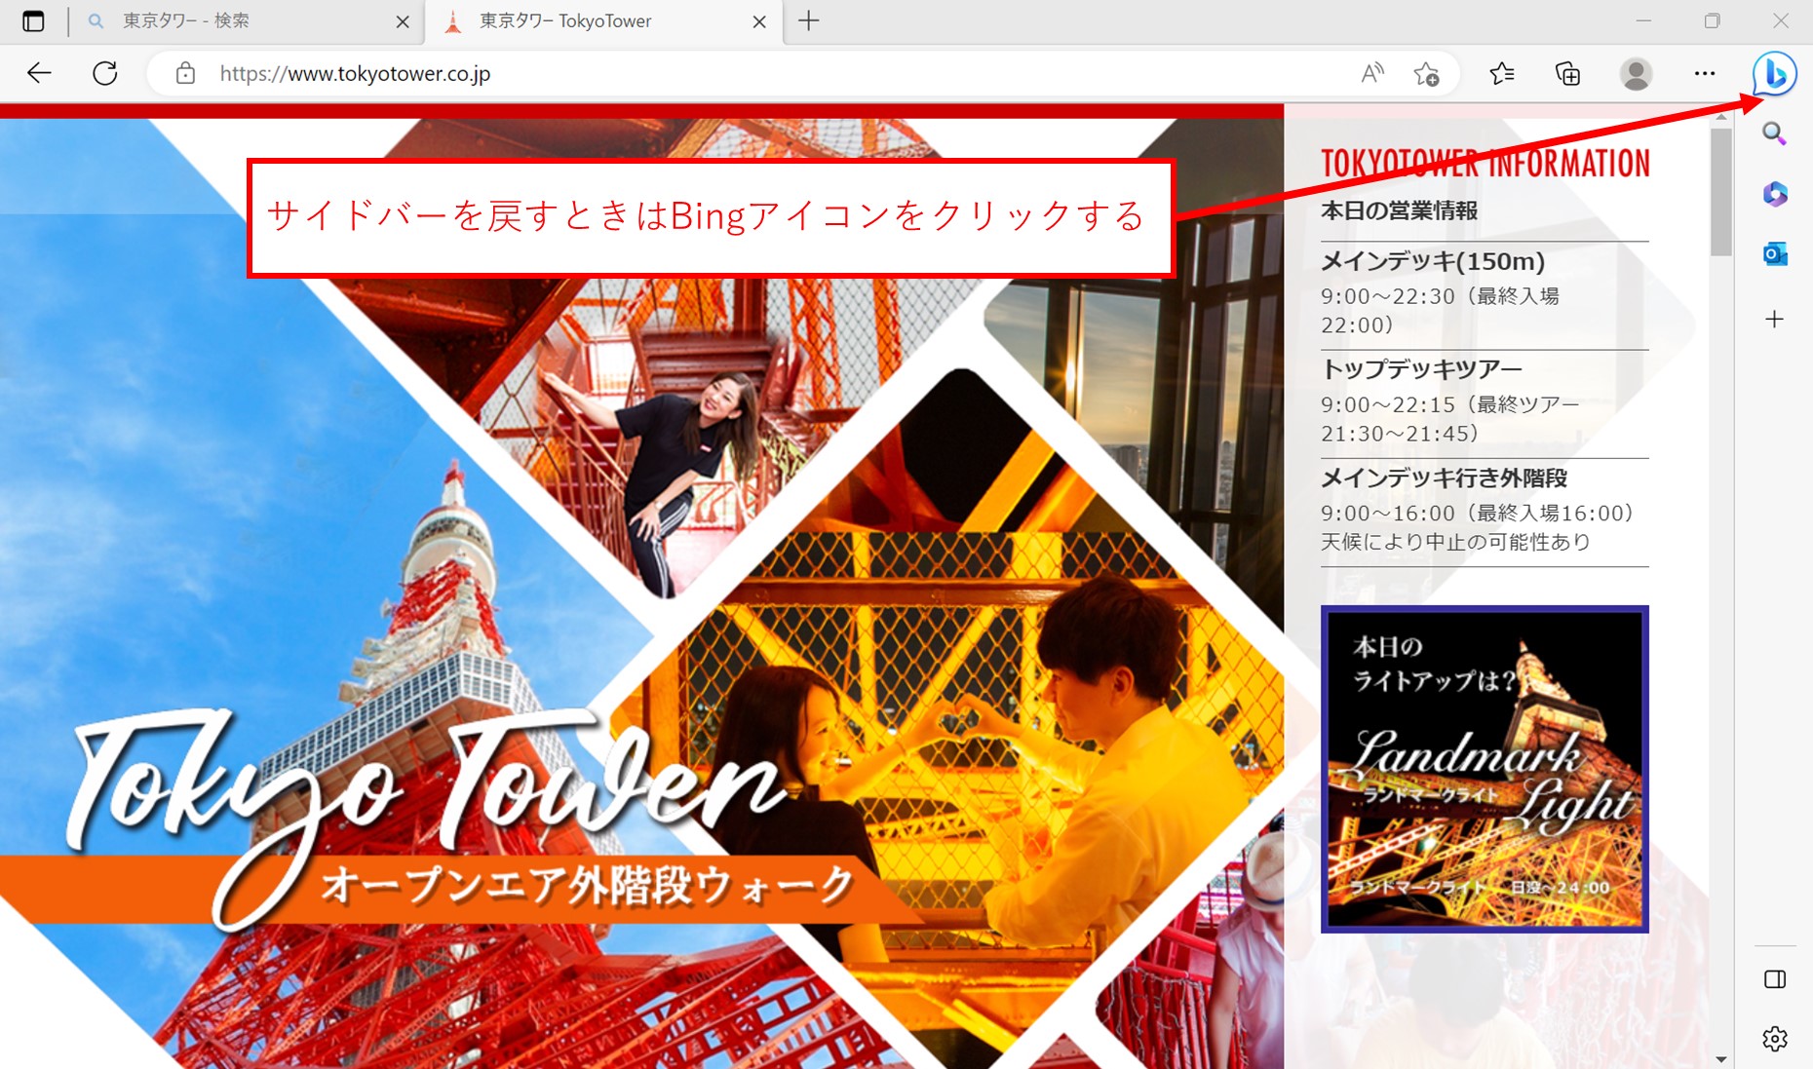
Task: Open the tab actions menu icon
Action: pos(33,20)
